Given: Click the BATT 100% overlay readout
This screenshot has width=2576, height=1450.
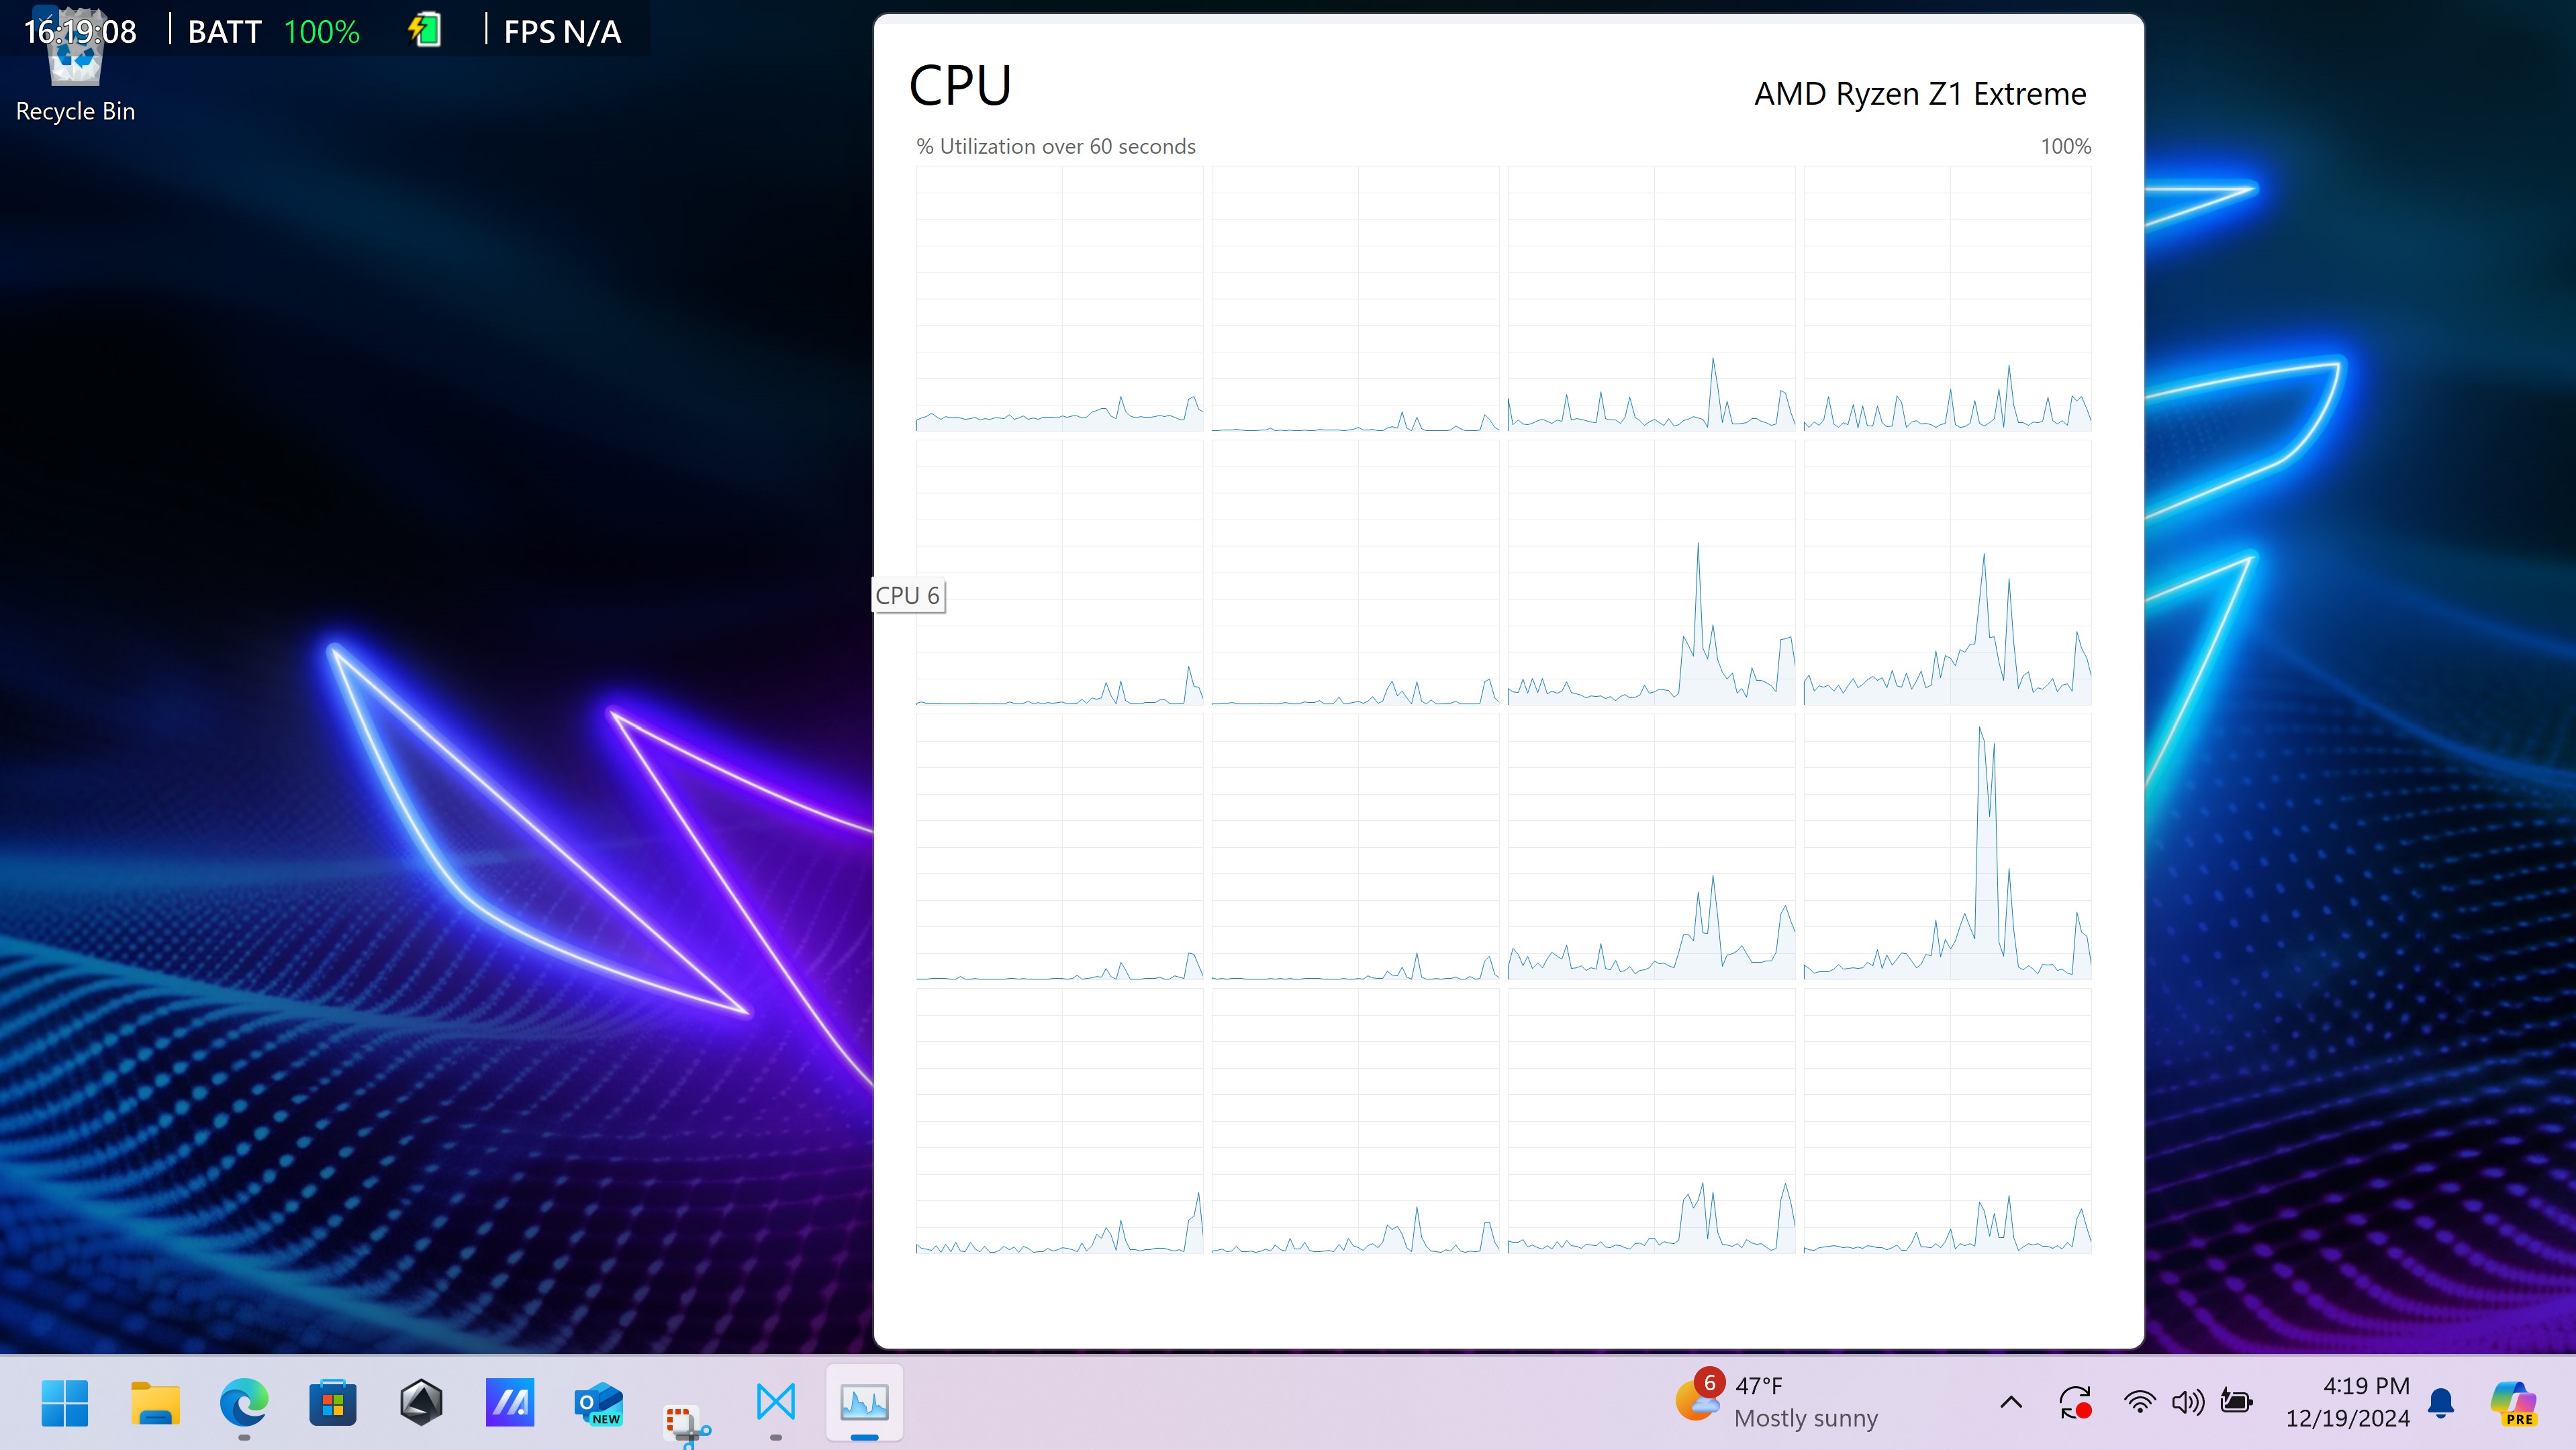Looking at the screenshot, I should 274,31.
